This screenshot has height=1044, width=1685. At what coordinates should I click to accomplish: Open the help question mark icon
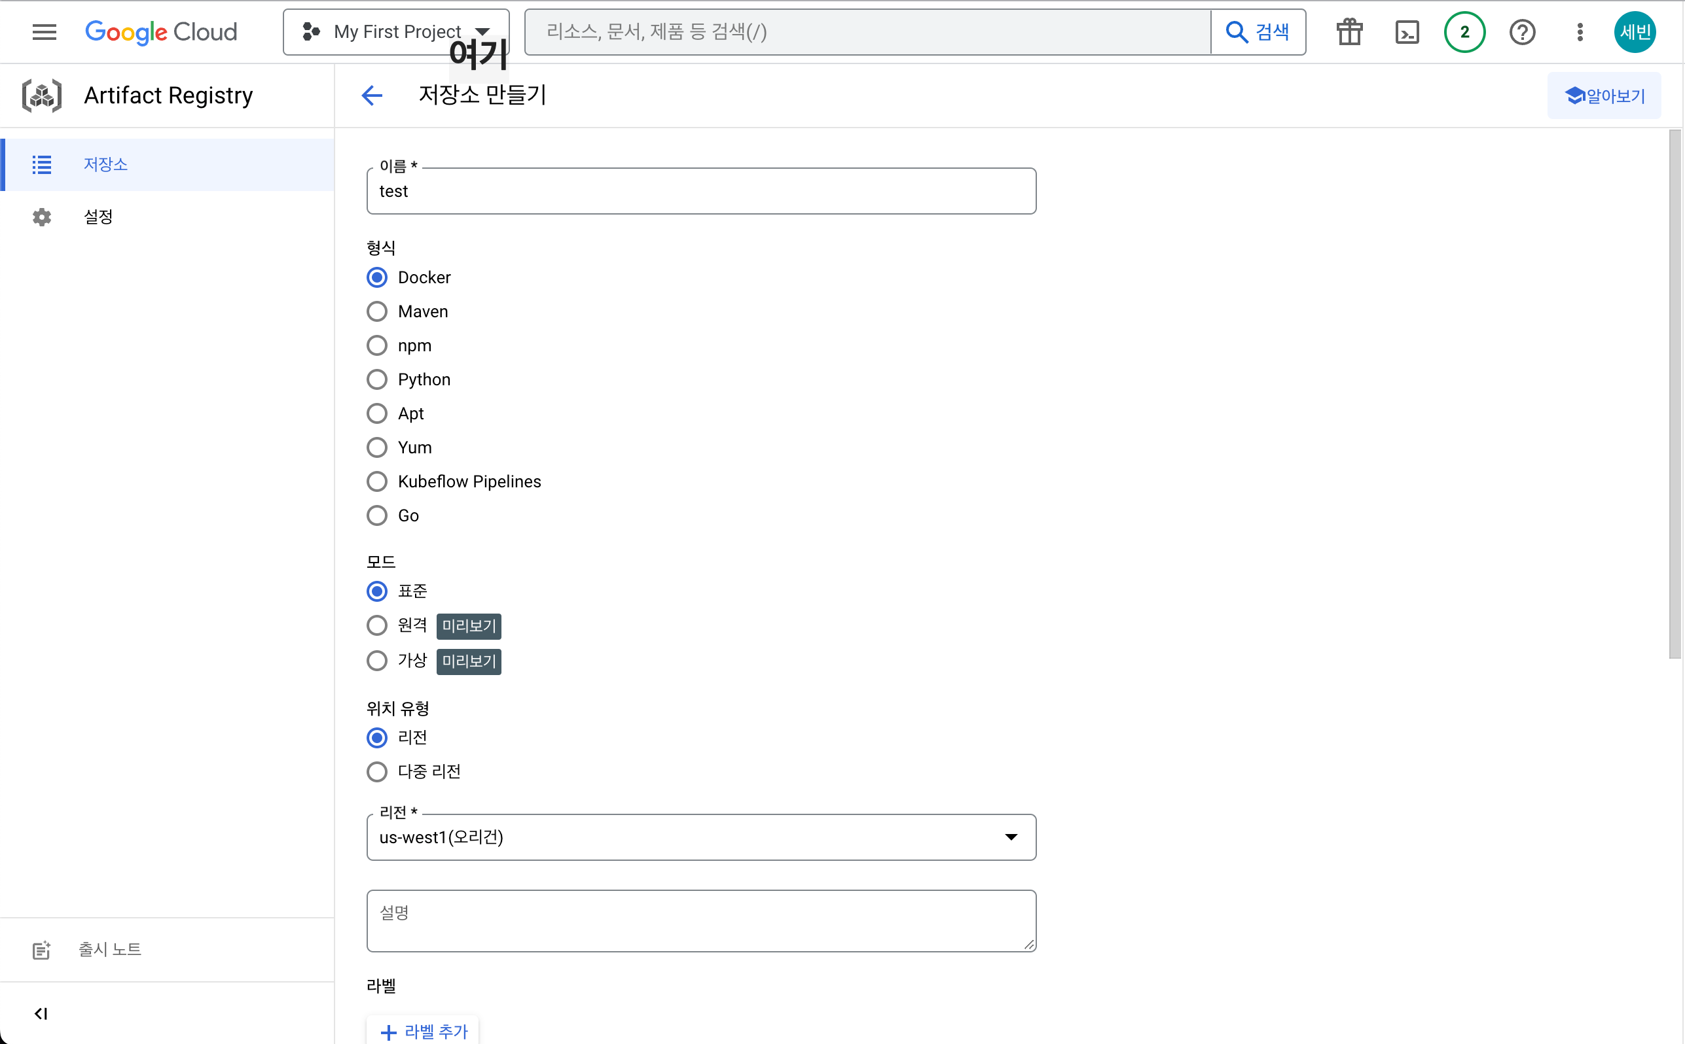[x=1522, y=32]
